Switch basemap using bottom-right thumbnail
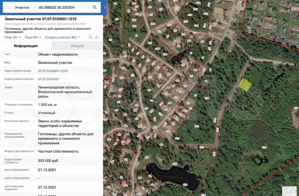The width and height of the screenshot is (299, 196). click(x=290, y=190)
